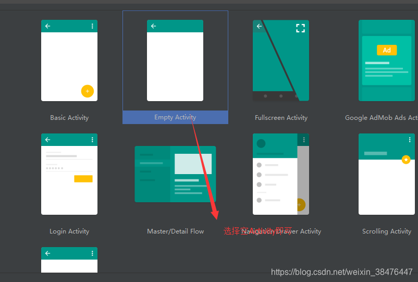Choose the Empty Activity template thumbnail
This screenshot has height=282, width=418.
tap(175, 60)
